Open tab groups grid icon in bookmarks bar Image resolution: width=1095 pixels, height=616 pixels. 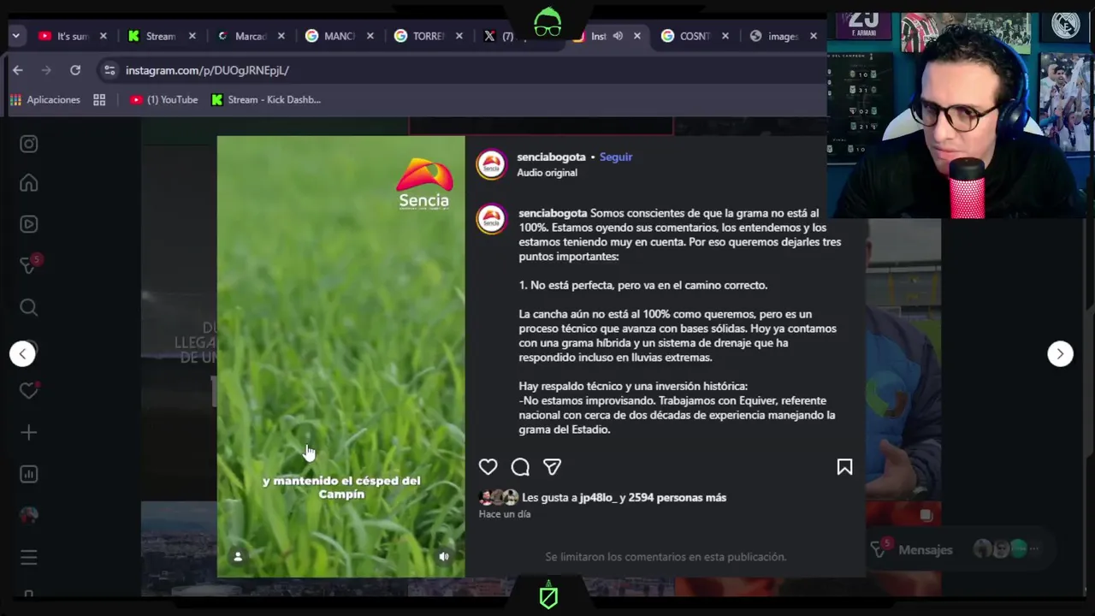[x=99, y=100]
